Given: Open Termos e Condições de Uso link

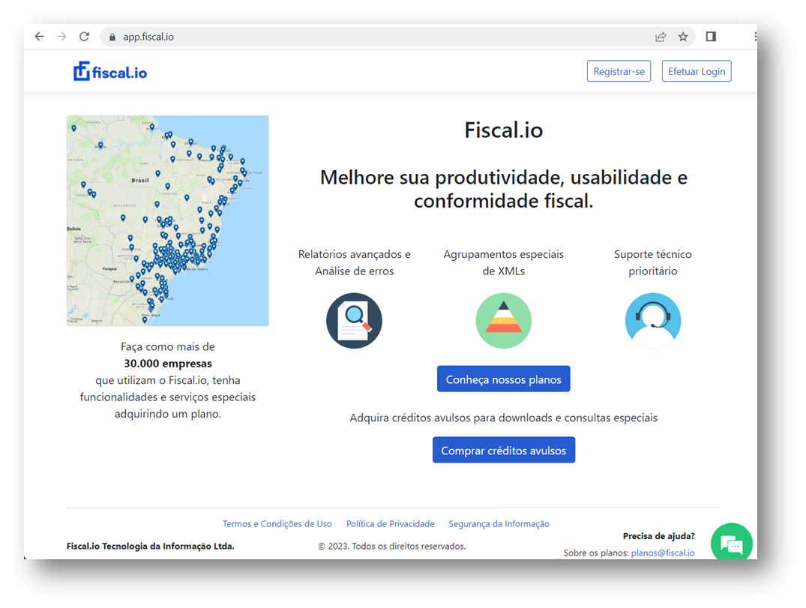Looking at the screenshot, I should tap(277, 524).
